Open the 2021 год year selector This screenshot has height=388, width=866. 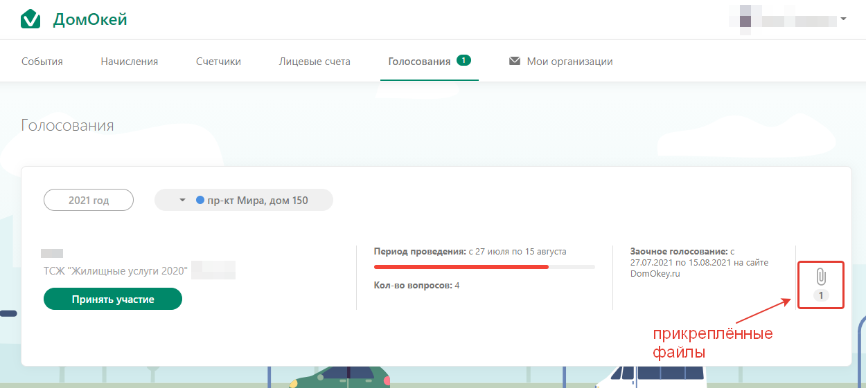pyautogui.click(x=89, y=201)
